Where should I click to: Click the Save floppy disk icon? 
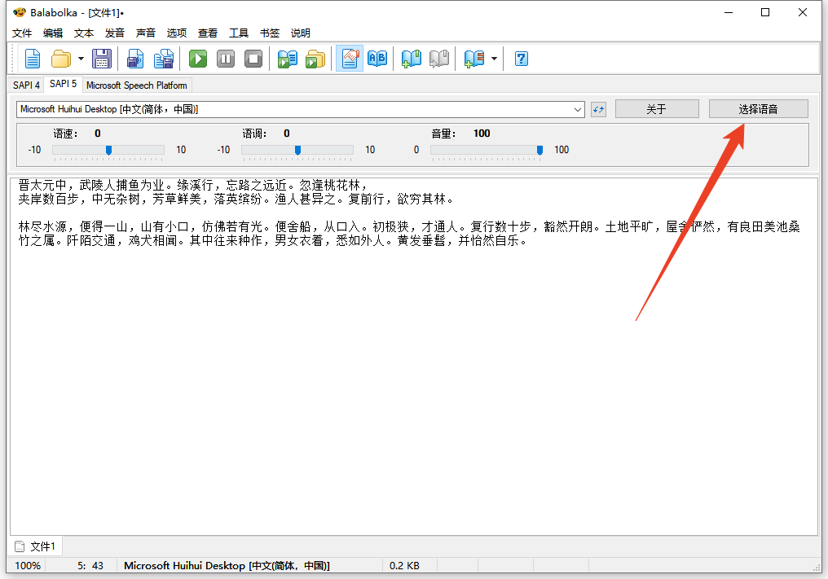pyautogui.click(x=102, y=59)
